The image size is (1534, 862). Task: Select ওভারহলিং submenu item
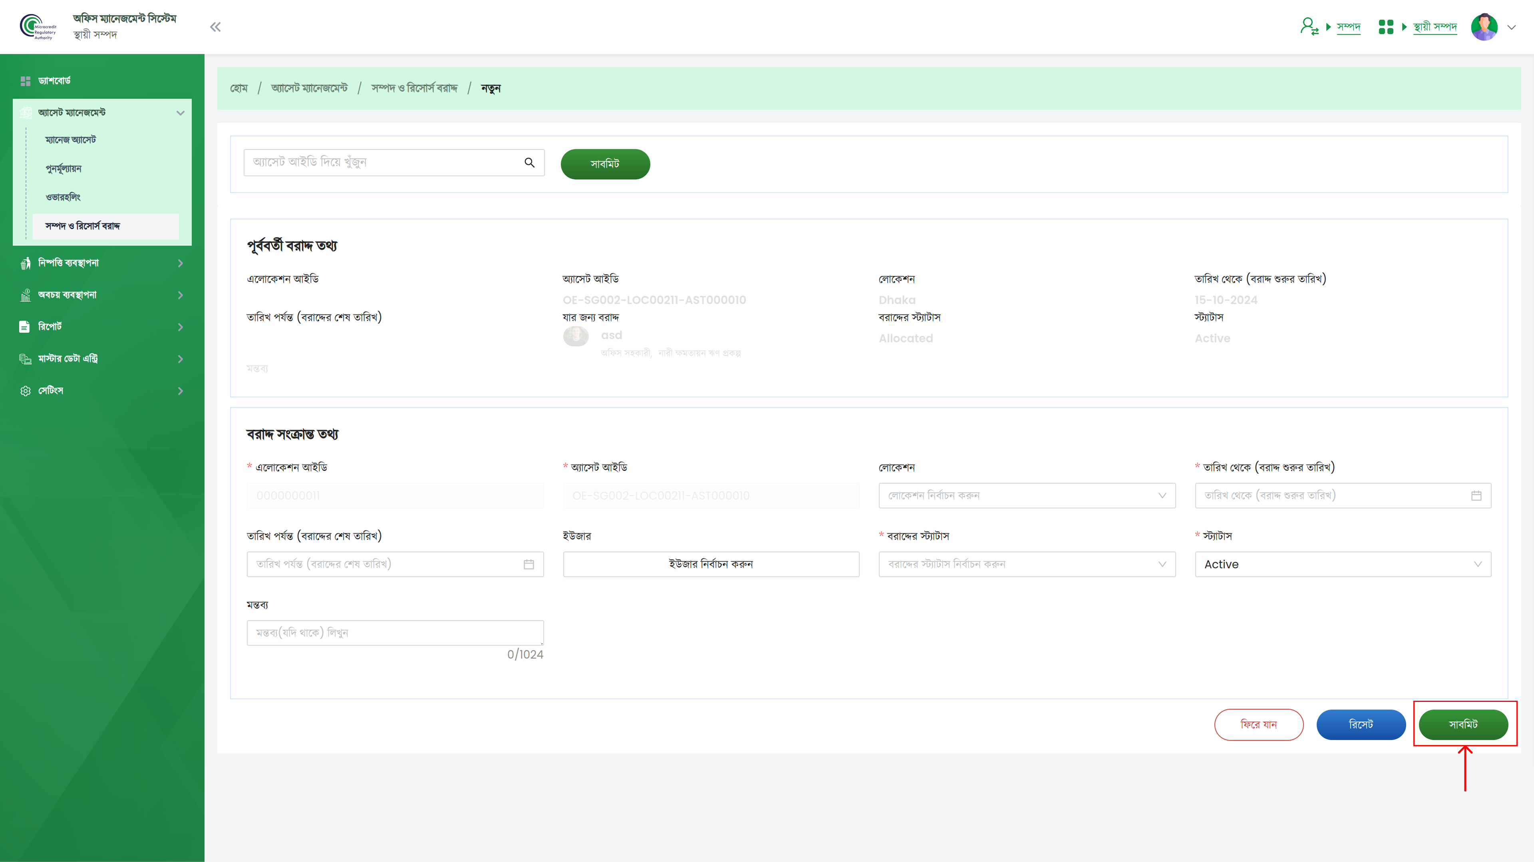coord(63,197)
